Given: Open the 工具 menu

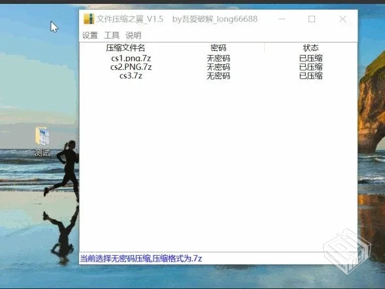Looking at the screenshot, I should point(112,35).
